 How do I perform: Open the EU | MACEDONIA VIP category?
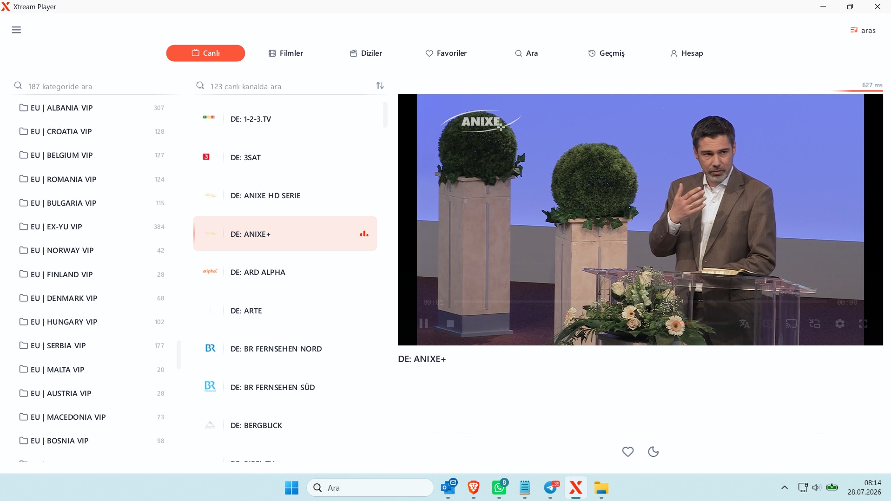click(92, 417)
